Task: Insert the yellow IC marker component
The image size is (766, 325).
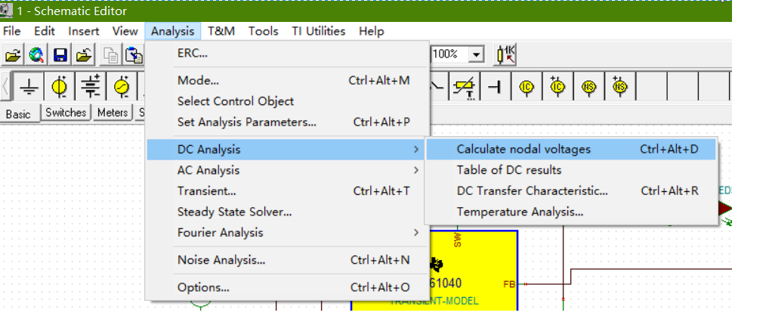Action: (527, 88)
